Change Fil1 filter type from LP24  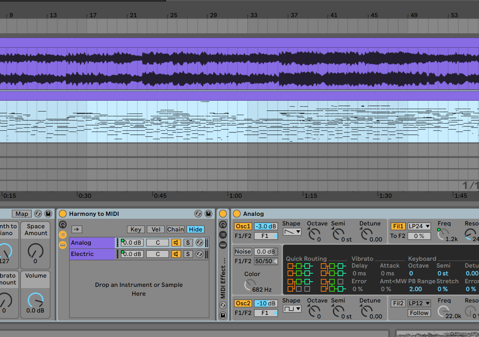click(419, 226)
